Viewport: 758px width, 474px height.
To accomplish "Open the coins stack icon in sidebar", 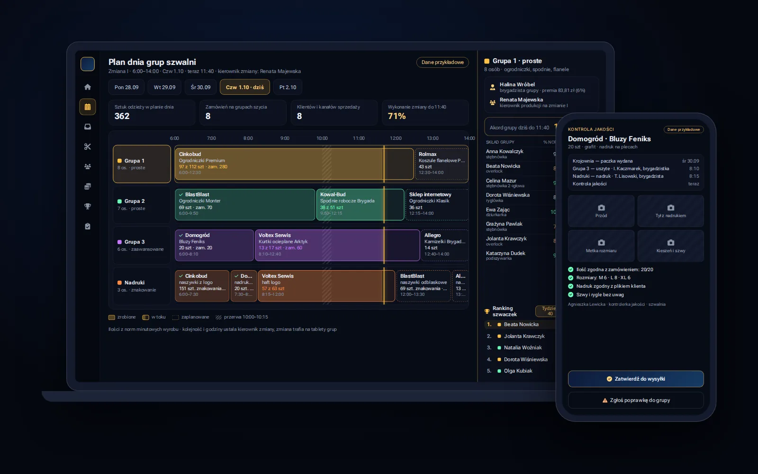I will pyautogui.click(x=88, y=186).
